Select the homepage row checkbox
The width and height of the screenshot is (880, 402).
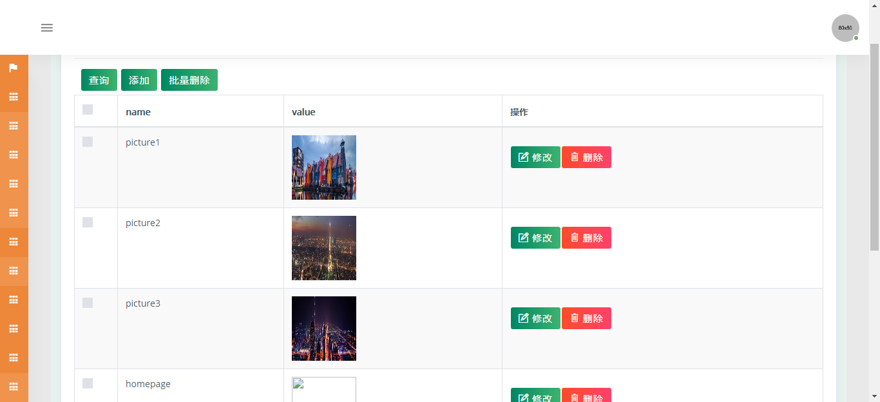[88, 383]
